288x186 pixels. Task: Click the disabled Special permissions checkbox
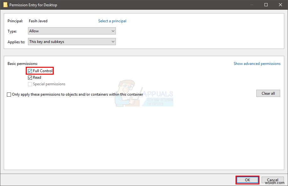30,84
